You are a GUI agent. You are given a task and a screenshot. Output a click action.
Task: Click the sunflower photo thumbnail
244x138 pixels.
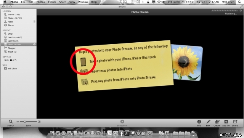point(186,63)
